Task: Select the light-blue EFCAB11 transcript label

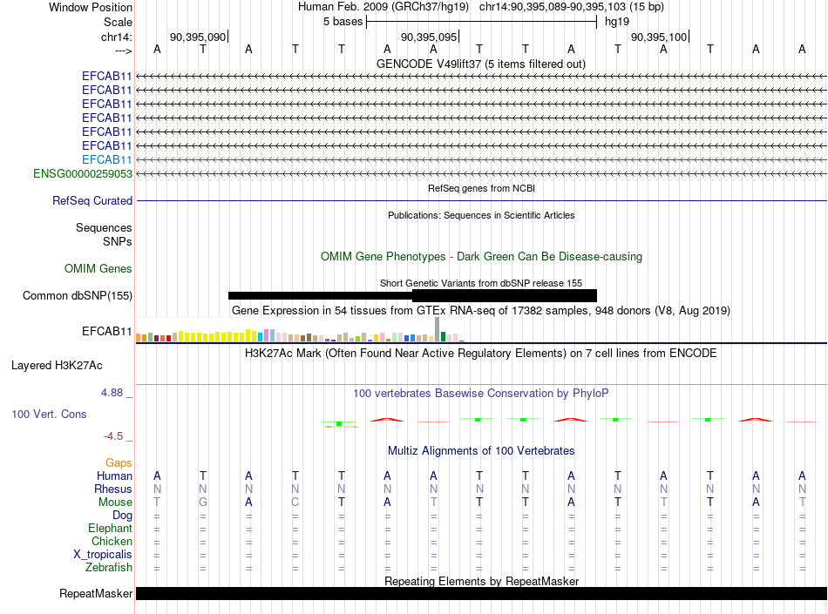Action: (x=106, y=160)
